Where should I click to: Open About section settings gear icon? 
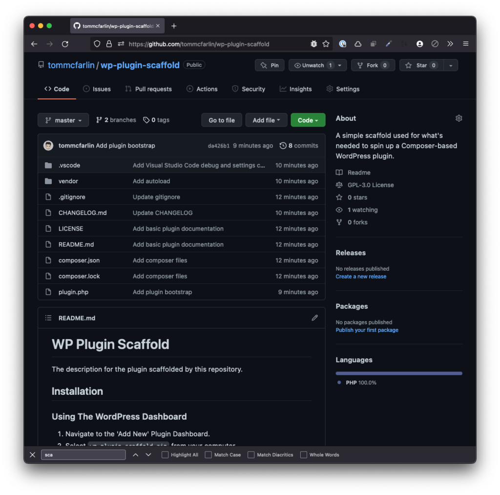[x=459, y=118]
